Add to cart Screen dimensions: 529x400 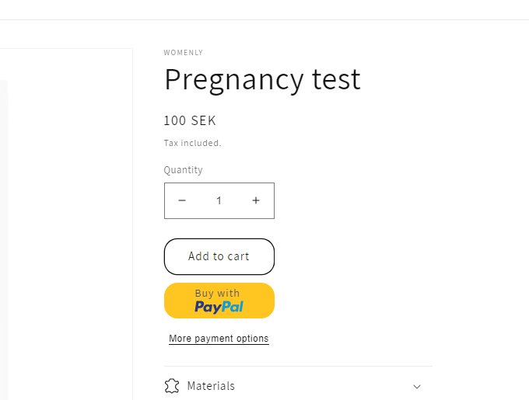point(219,256)
